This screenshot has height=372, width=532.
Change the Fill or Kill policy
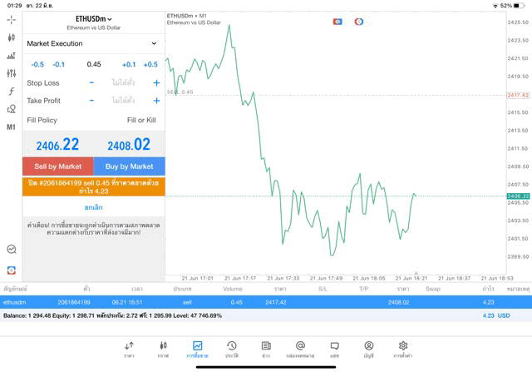141,120
